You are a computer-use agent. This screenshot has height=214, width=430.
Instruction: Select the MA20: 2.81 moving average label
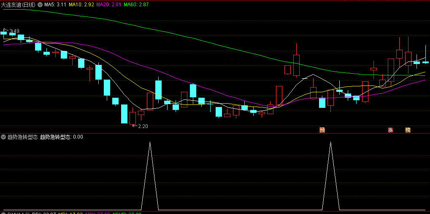(109, 4)
